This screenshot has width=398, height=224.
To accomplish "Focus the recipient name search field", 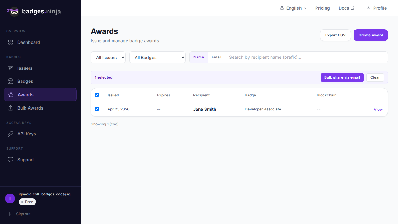I will pyautogui.click(x=306, y=57).
